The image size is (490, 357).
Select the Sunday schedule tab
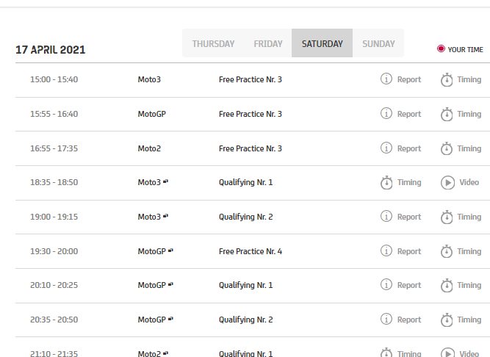[x=378, y=44]
